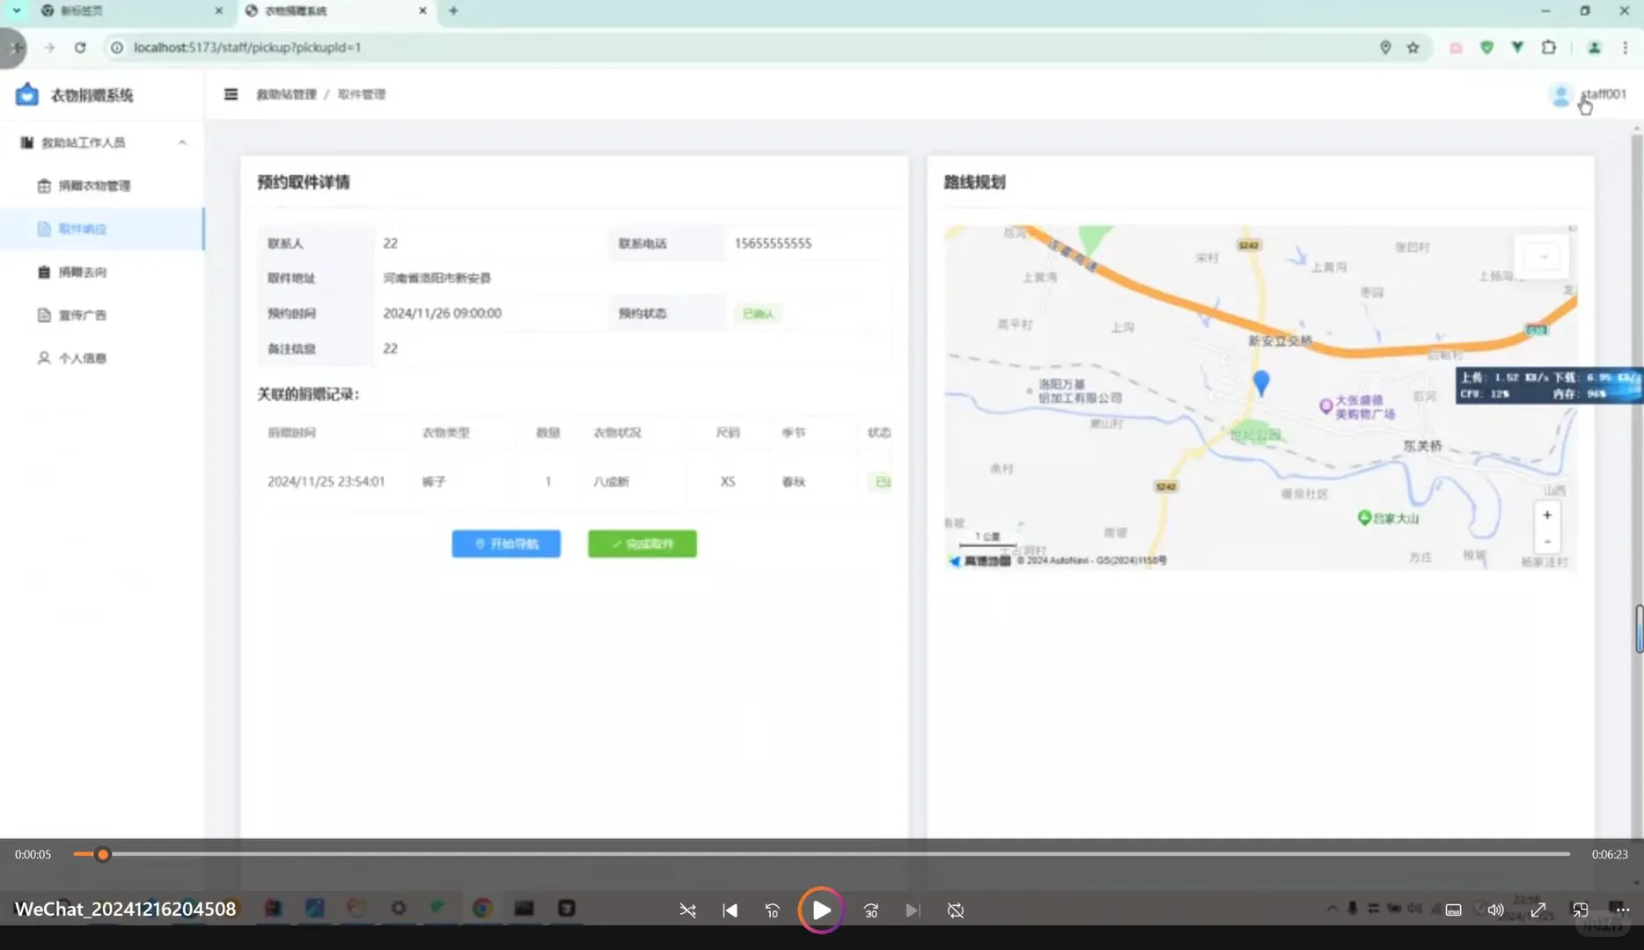1644x950 pixels.
Task: Click the 高德地图 logo on the map
Action: (980, 560)
